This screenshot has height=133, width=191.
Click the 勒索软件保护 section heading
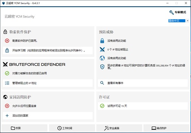point(20,32)
